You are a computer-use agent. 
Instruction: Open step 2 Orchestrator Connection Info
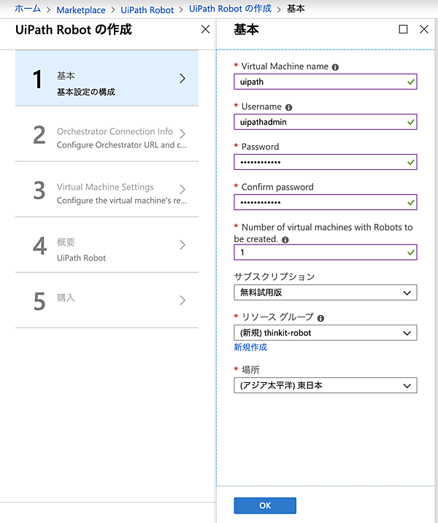(x=107, y=135)
